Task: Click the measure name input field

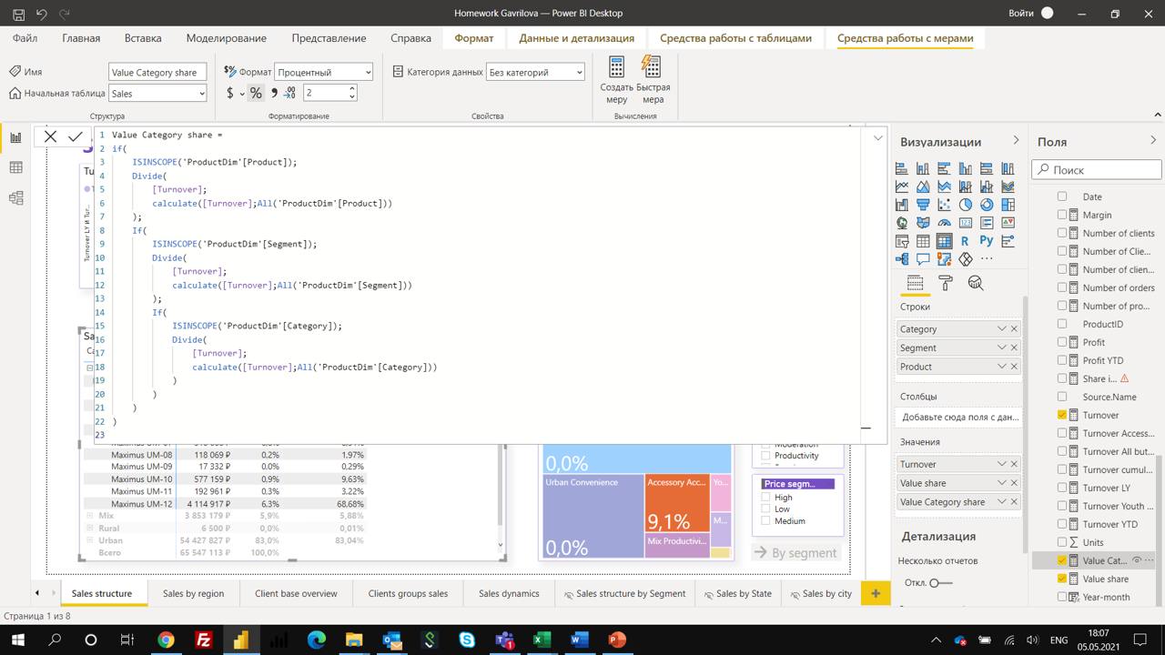Action: pyautogui.click(x=157, y=72)
